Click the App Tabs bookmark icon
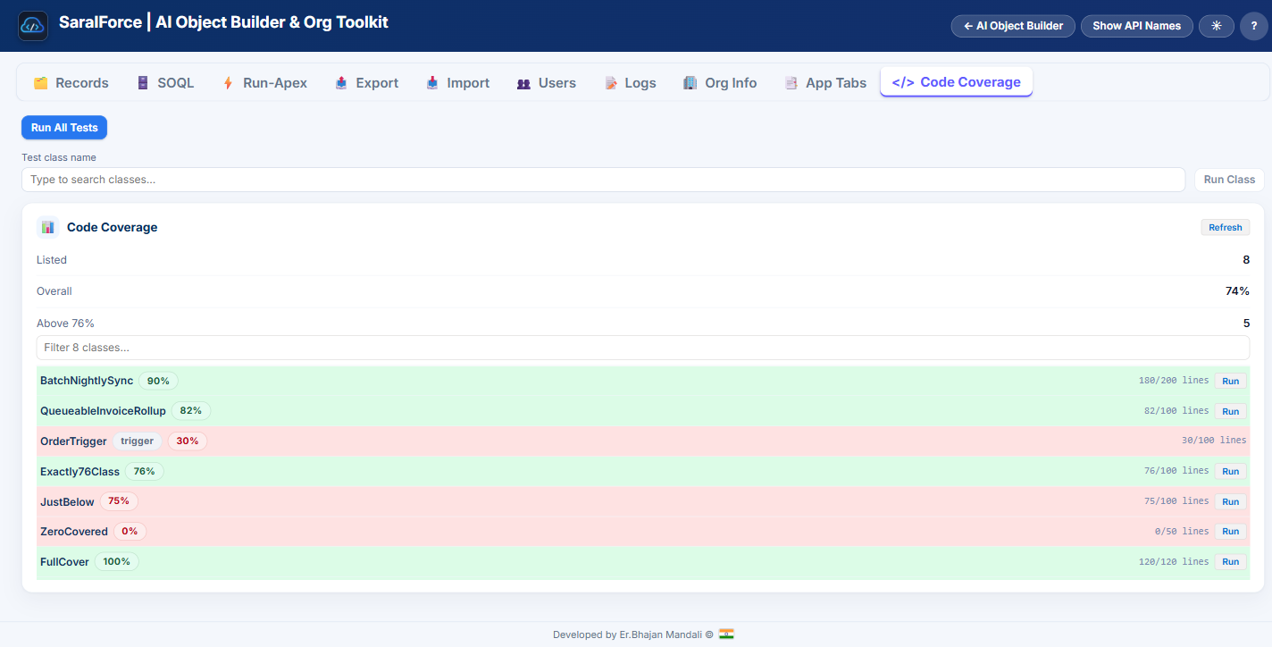Screen dimensions: 1272x647 791,83
